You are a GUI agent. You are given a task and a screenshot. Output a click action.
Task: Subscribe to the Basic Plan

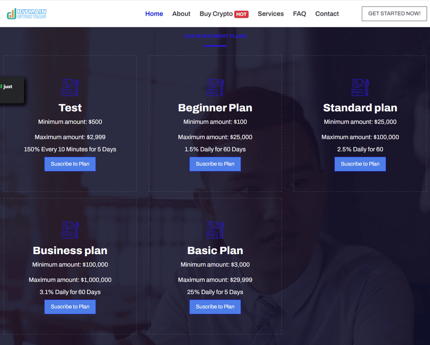pyautogui.click(x=215, y=307)
